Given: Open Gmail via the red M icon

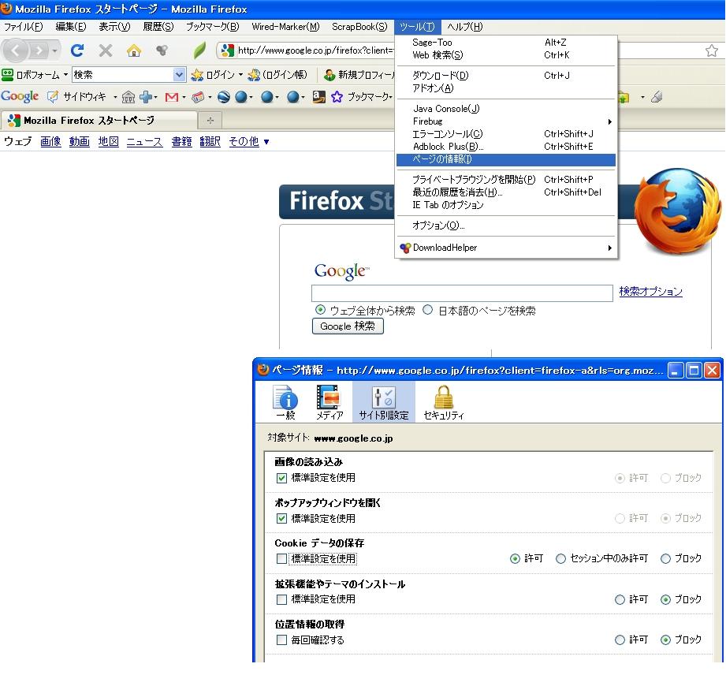Looking at the screenshot, I should pyautogui.click(x=172, y=97).
